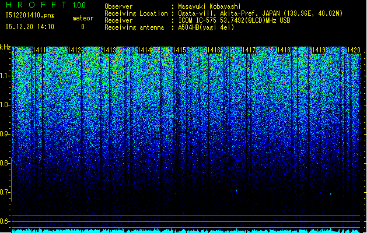Click time marker 1419
The height and width of the screenshot is (233, 367).
click(x=319, y=50)
